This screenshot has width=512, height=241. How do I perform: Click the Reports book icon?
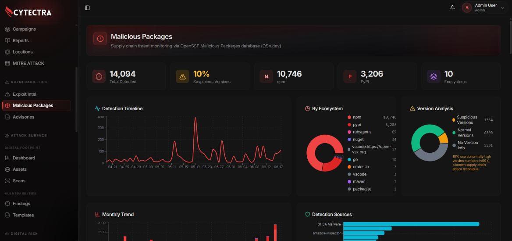point(7,40)
